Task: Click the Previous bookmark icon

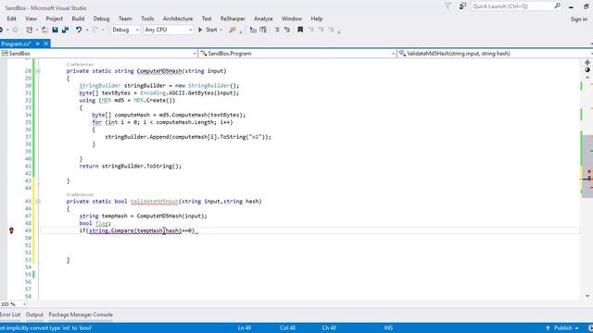Action: [311, 30]
